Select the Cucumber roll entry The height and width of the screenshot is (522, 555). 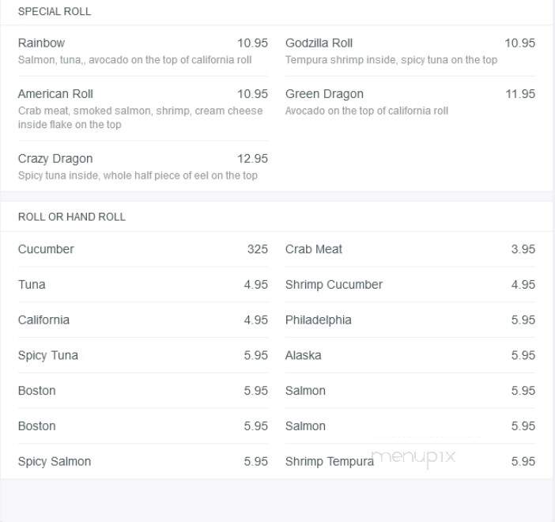[x=143, y=249]
